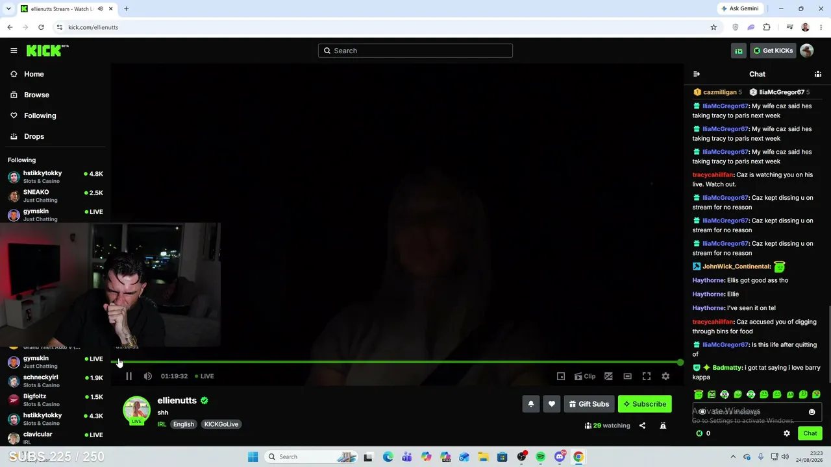Pause the ellienutts stream
The height and width of the screenshot is (467, 831).
129,376
